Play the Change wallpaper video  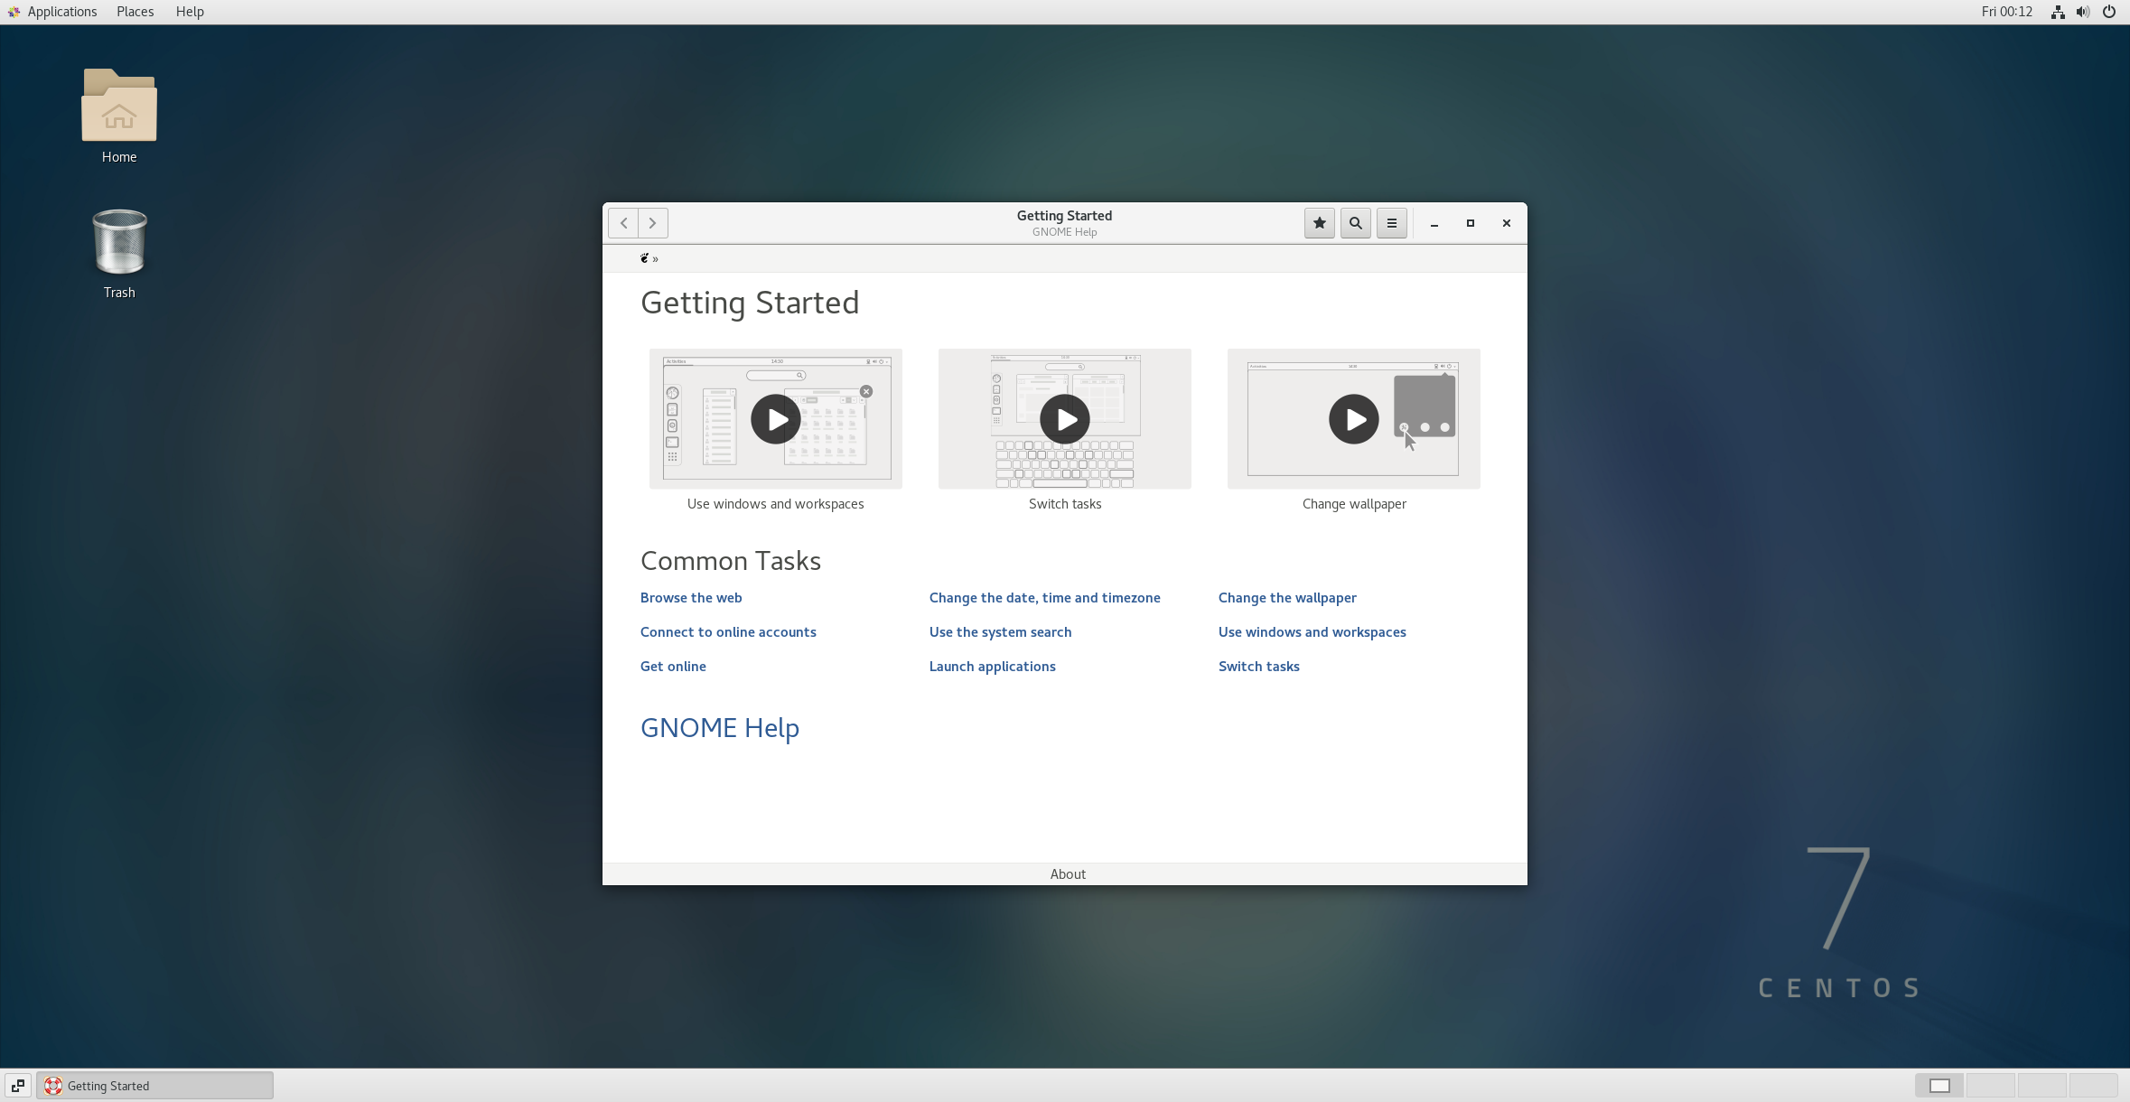point(1354,419)
